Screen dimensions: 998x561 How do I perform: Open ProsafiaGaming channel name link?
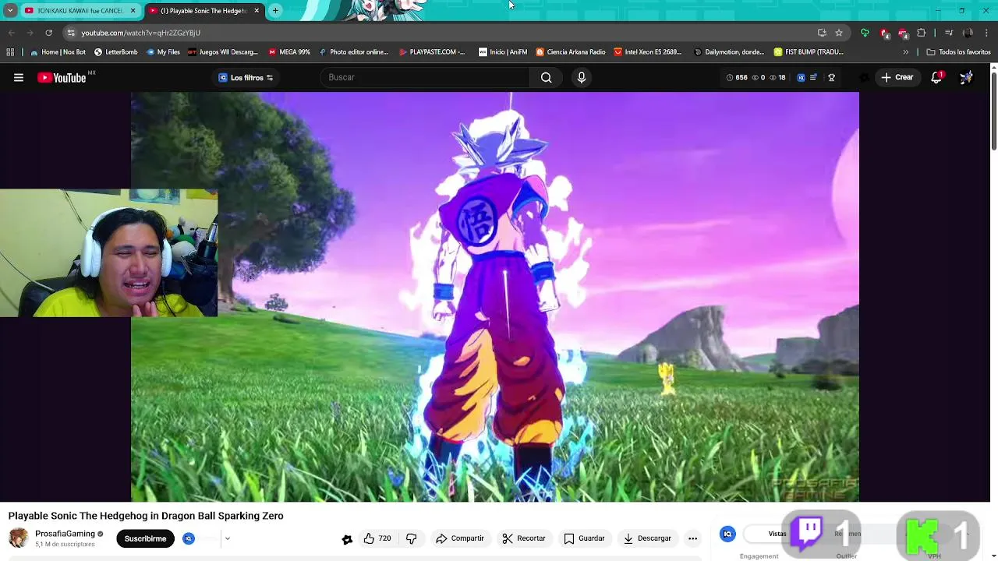[65, 534]
